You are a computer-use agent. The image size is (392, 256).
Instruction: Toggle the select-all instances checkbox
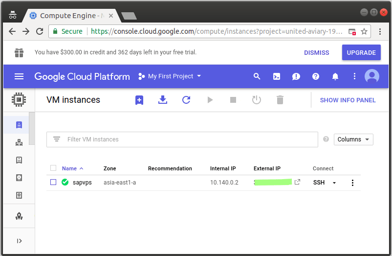point(53,168)
